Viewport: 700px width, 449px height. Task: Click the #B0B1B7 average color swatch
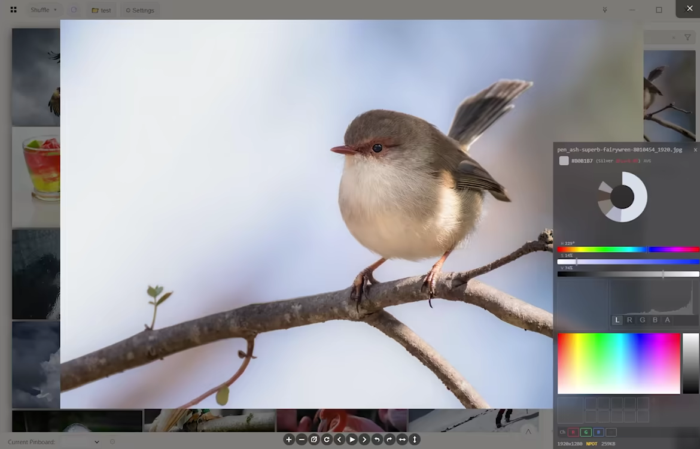pos(564,161)
